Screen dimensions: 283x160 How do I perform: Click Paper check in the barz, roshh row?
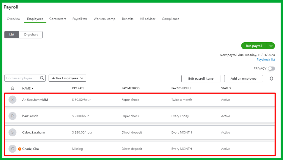tap(130, 116)
